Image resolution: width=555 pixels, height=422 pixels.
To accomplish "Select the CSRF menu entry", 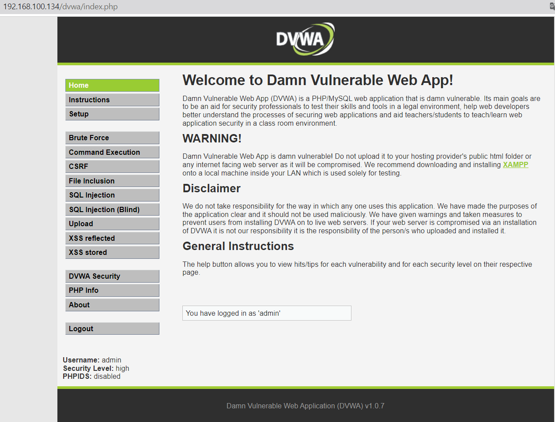I will [112, 166].
